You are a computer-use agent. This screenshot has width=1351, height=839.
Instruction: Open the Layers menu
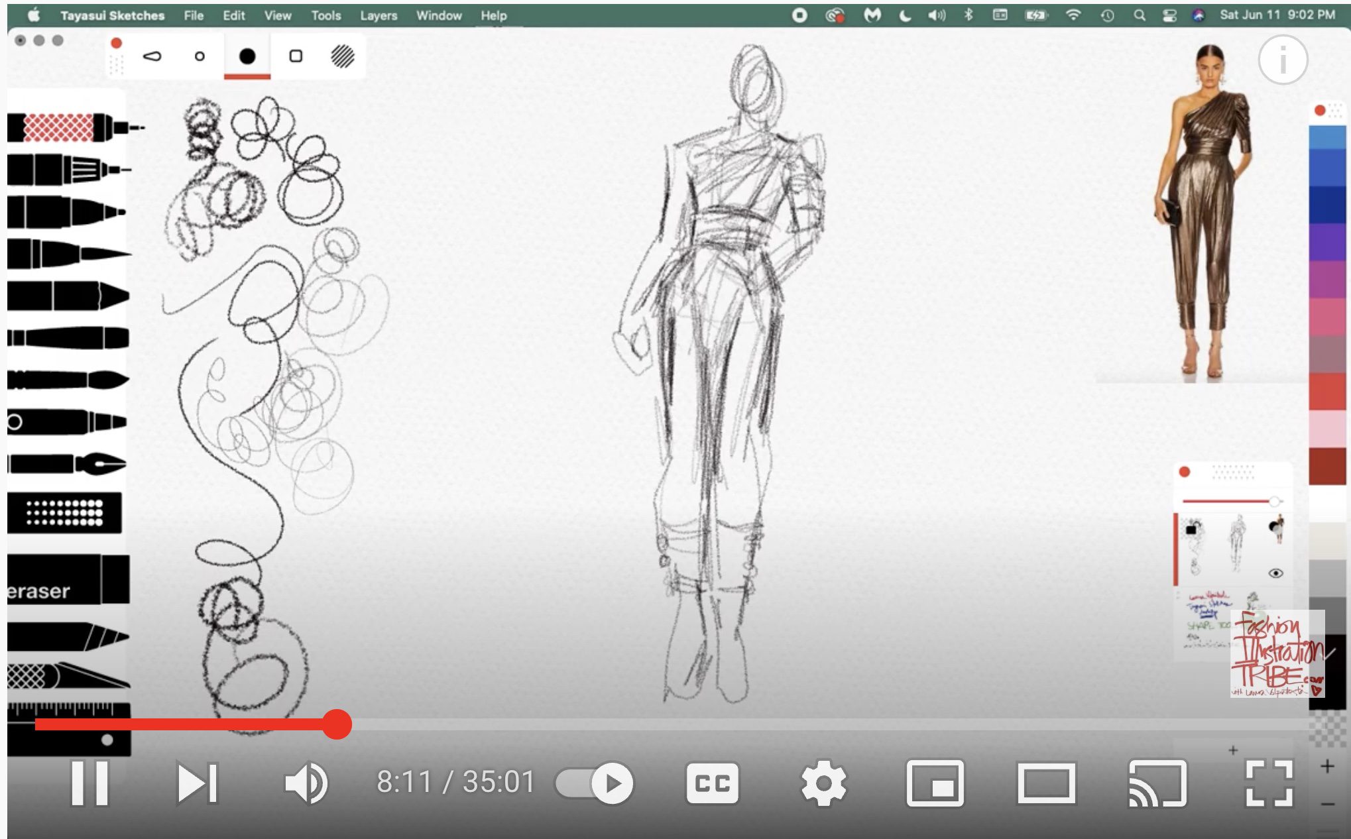(379, 15)
